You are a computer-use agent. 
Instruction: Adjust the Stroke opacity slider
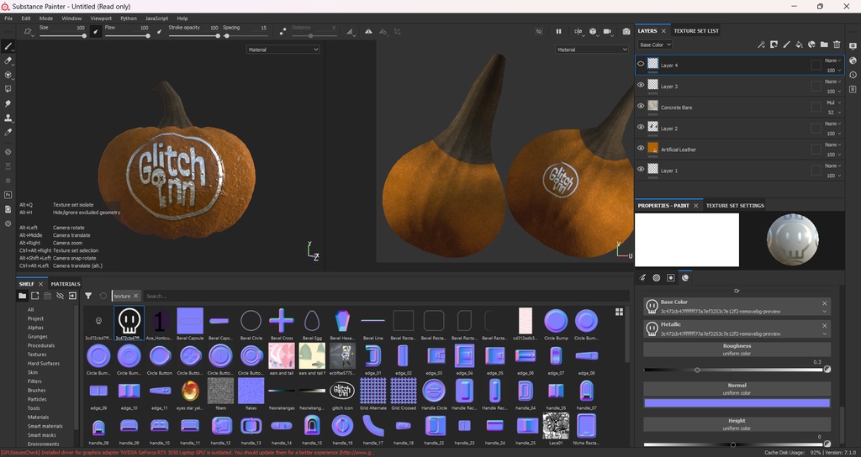[194, 35]
